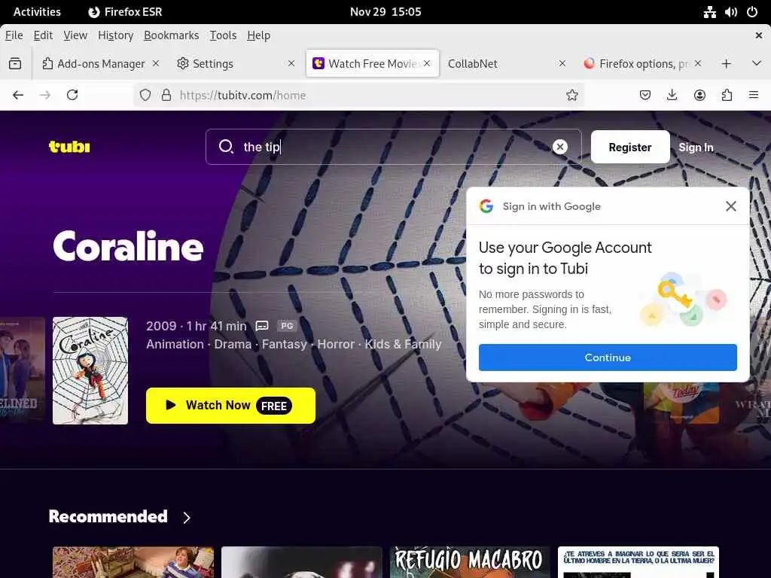Screen dimensions: 771x578
Task: Close the Firefox options tab
Action: click(698, 63)
